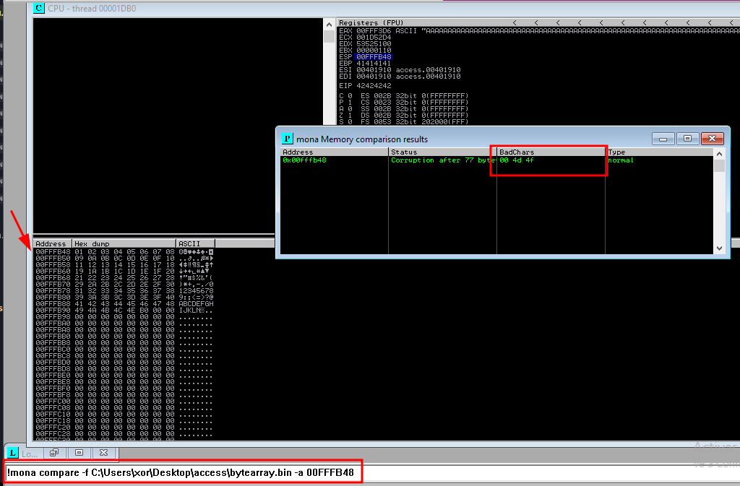Maximize the mona Memory comparison results window

687,139
